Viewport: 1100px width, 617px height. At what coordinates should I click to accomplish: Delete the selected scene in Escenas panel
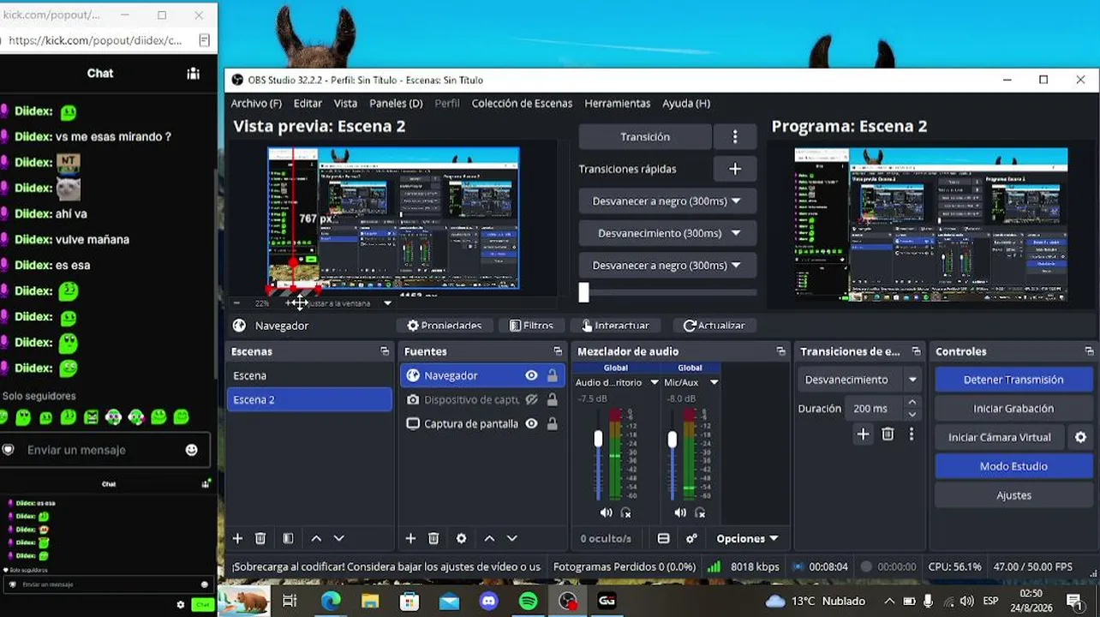[260, 538]
